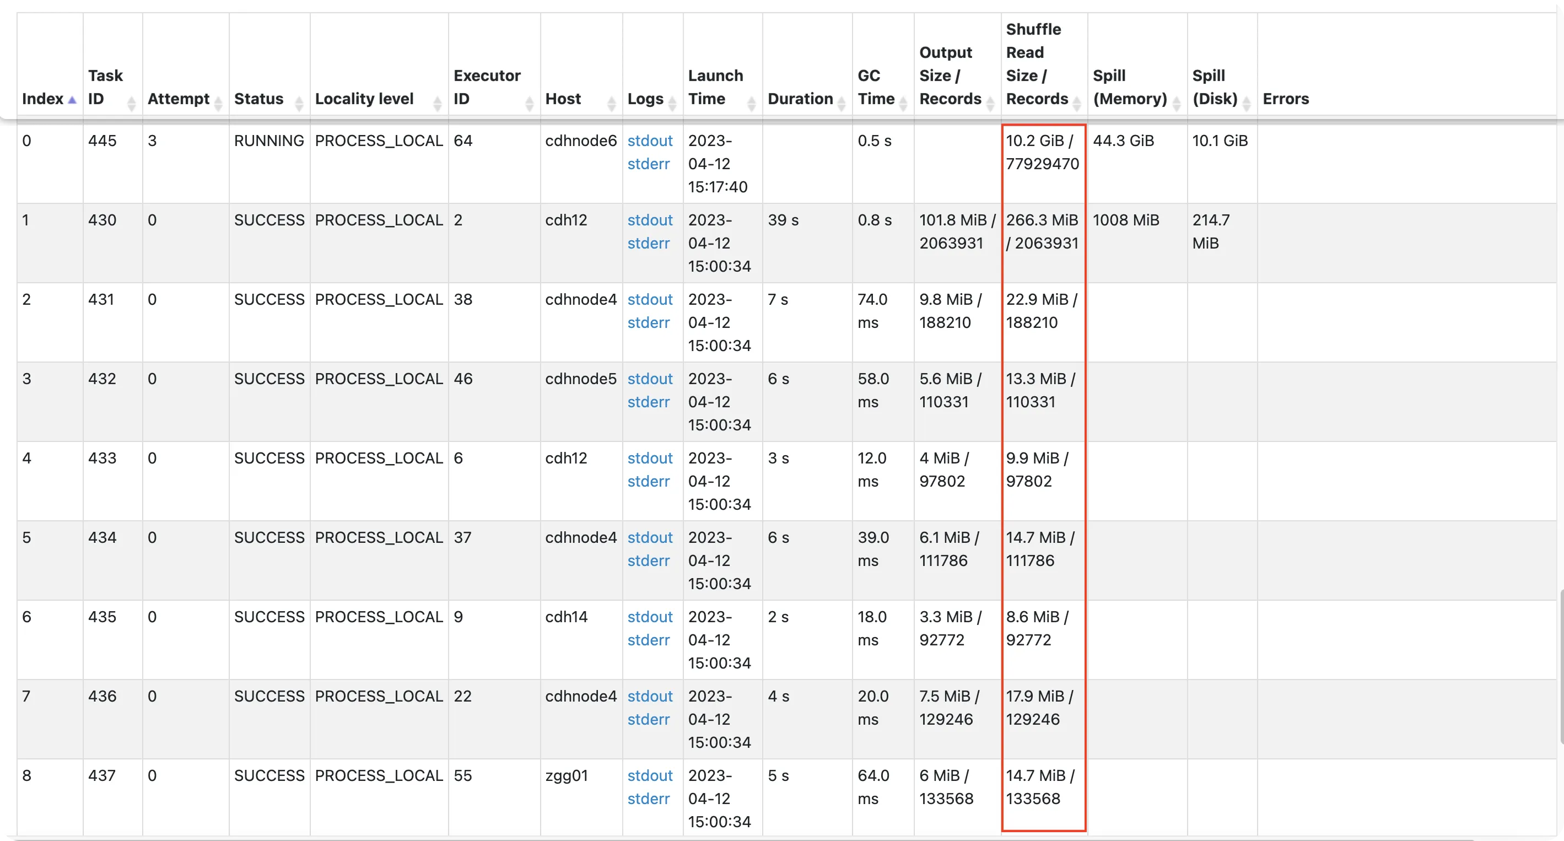This screenshot has width=1564, height=841.
Task: Open stderr log for task 445
Action: pos(648,164)
